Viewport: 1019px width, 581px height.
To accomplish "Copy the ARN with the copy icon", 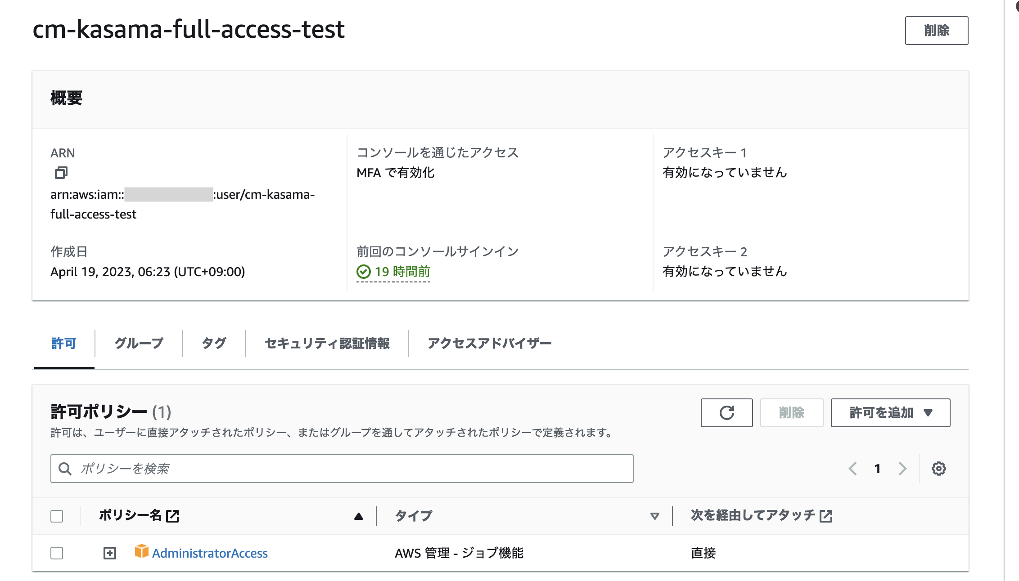I will pyautogui.click(x=61, y=173).
